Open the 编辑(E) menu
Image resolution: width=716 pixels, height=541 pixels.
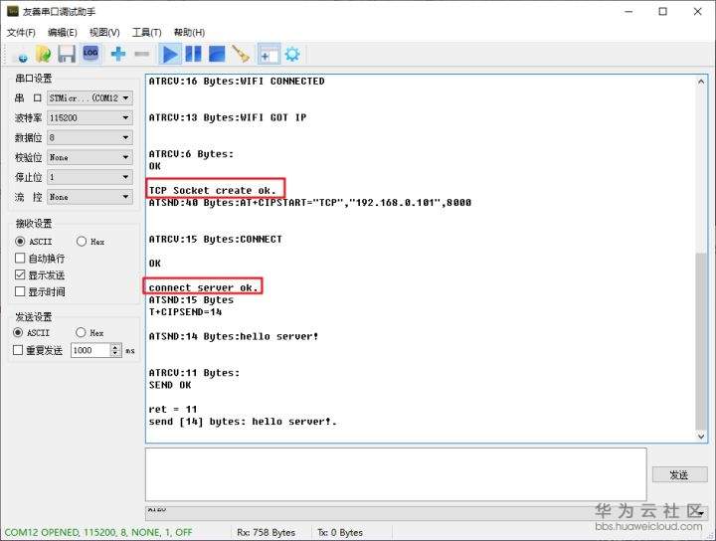[62, 33]
